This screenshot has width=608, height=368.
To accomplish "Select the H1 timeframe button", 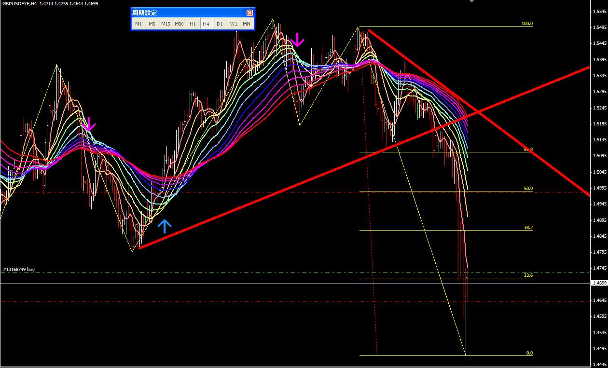I will click(193, 24).
